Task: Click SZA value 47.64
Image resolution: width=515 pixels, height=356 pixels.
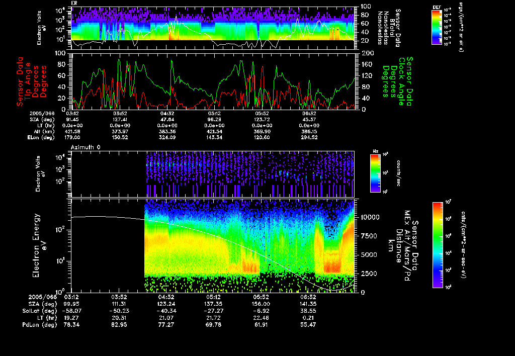Action: point(167,120)
